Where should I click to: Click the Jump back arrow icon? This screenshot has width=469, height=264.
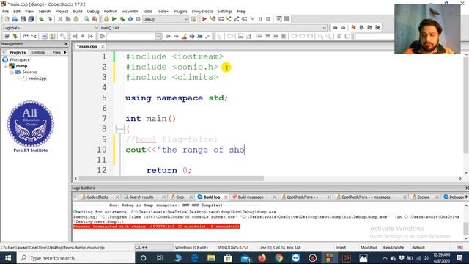(335, 28)
